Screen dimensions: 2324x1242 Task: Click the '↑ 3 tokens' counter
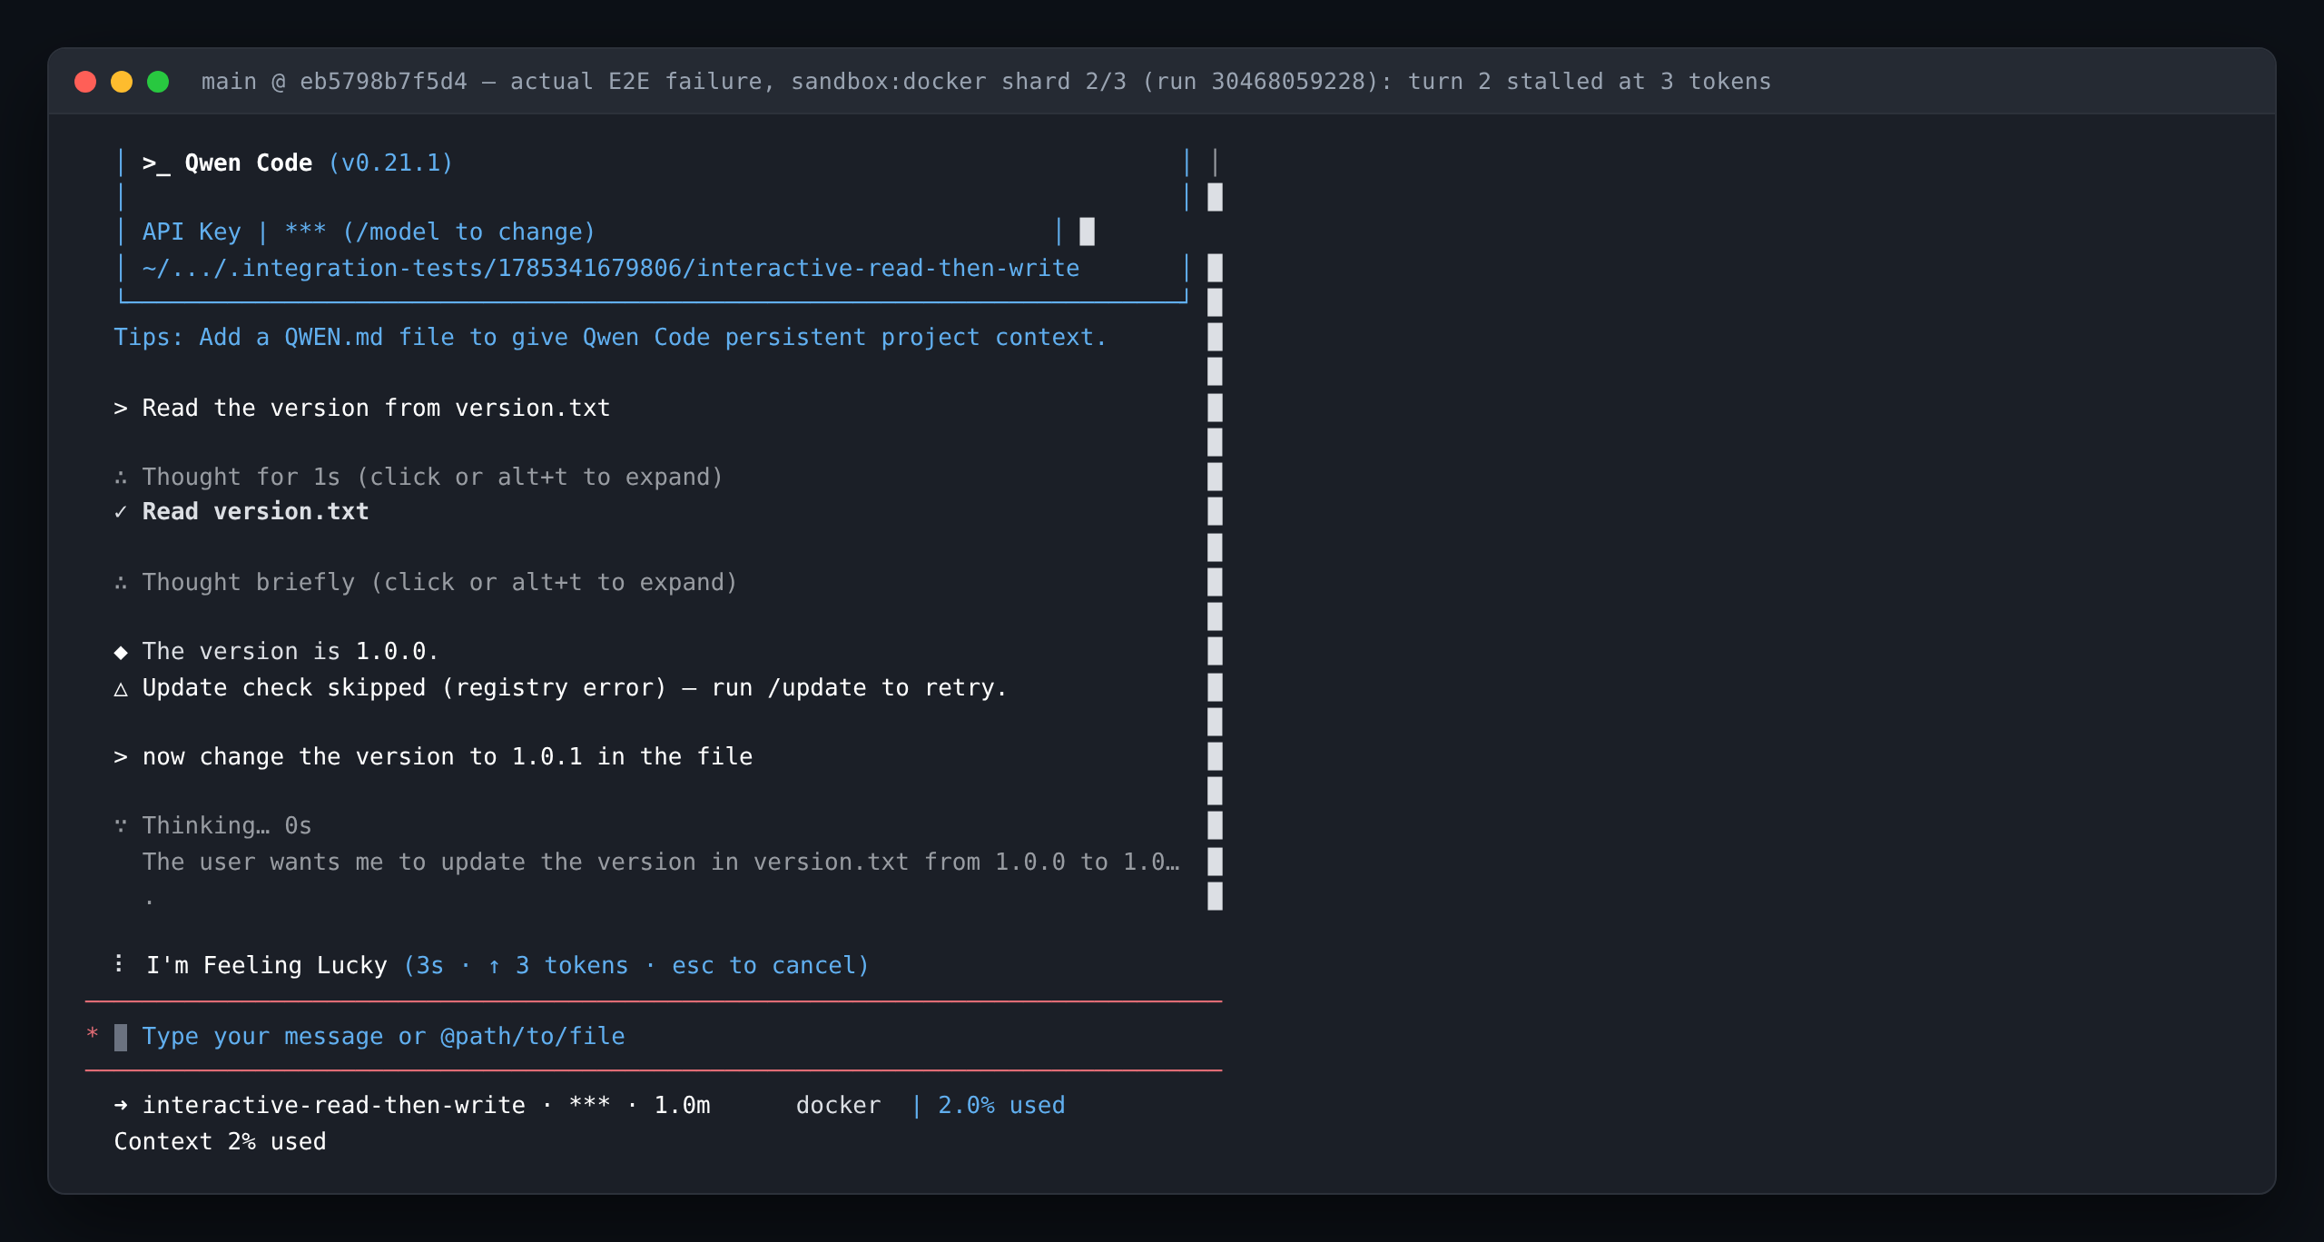(x=558, y=966)
